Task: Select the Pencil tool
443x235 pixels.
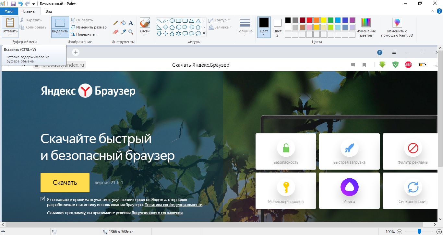Action: tap(115, 23)
